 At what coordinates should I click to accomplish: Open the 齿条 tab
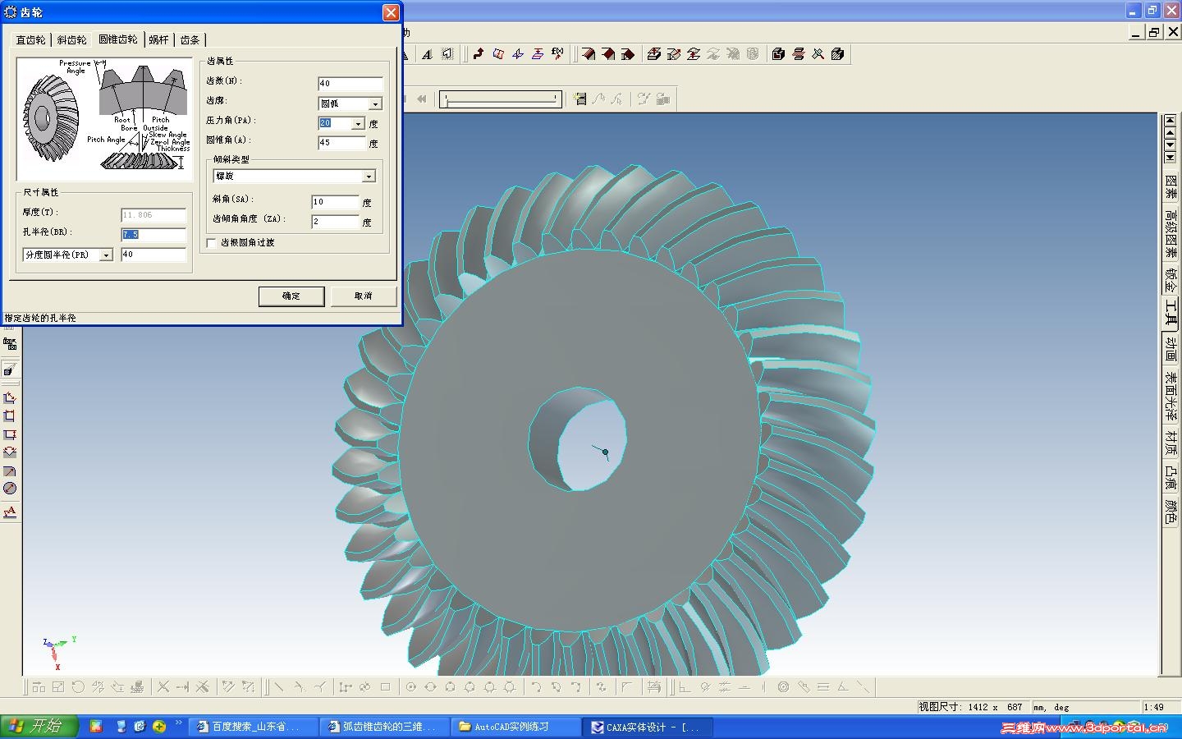click(190, 39)
